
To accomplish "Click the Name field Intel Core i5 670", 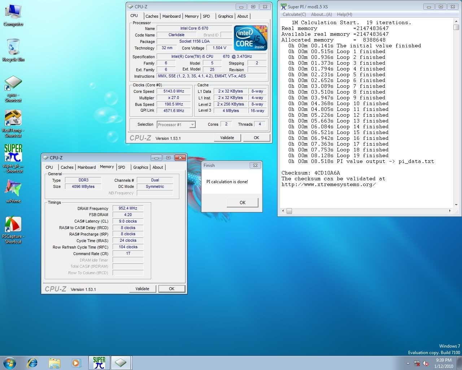I will click(194, 28).
